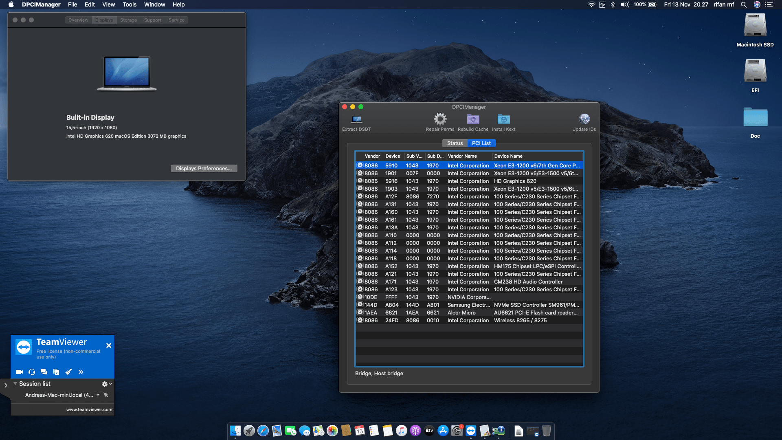This screenshot has height=440, width=782.
Task: Click the Update IDs globe icon
Action: 584,119
